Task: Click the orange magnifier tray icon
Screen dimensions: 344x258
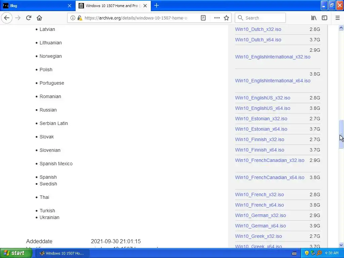Action: pyautogui.click(x=319, y=253)
